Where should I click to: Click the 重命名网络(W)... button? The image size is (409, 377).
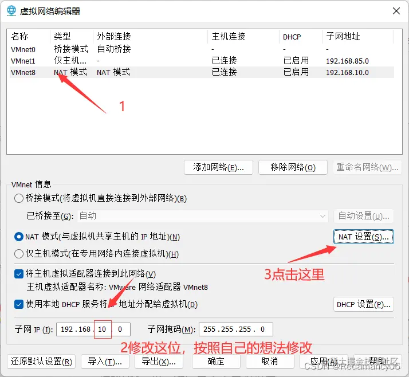[367, 167]
